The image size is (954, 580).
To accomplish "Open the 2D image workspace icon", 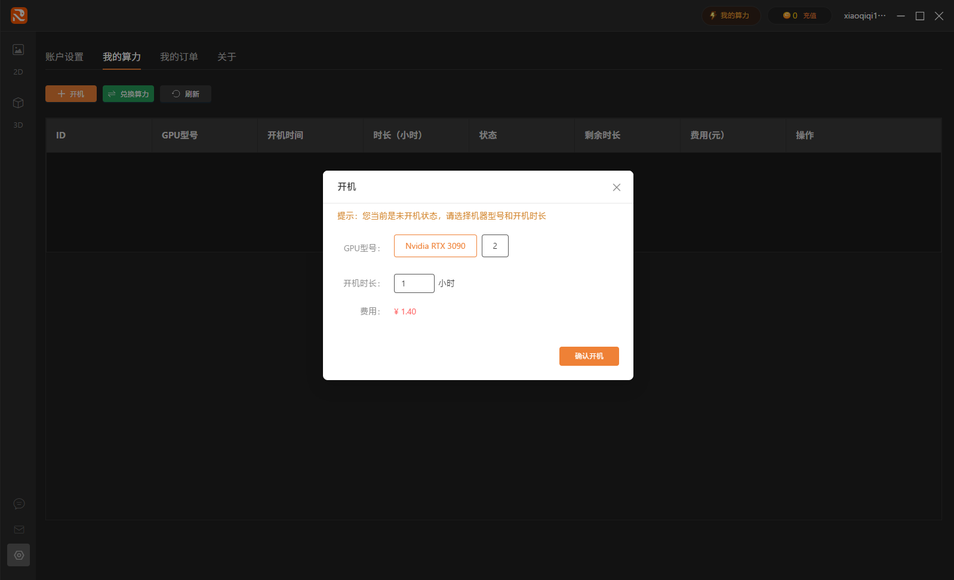I will 19,50.
